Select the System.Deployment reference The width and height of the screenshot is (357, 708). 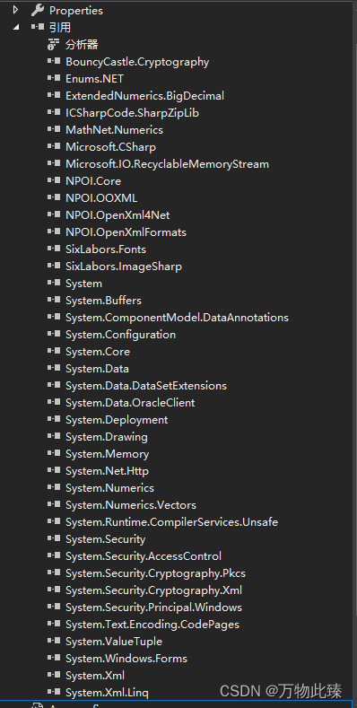click(117, 420)
